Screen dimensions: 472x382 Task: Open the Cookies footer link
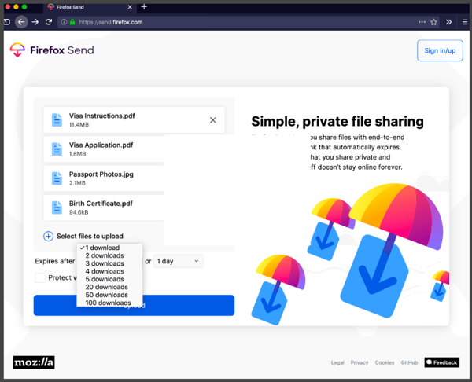pos(385,363)
